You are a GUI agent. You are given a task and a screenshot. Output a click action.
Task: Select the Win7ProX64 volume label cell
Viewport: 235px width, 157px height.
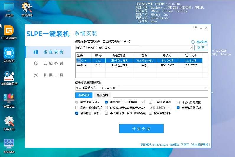pos(144,61)
